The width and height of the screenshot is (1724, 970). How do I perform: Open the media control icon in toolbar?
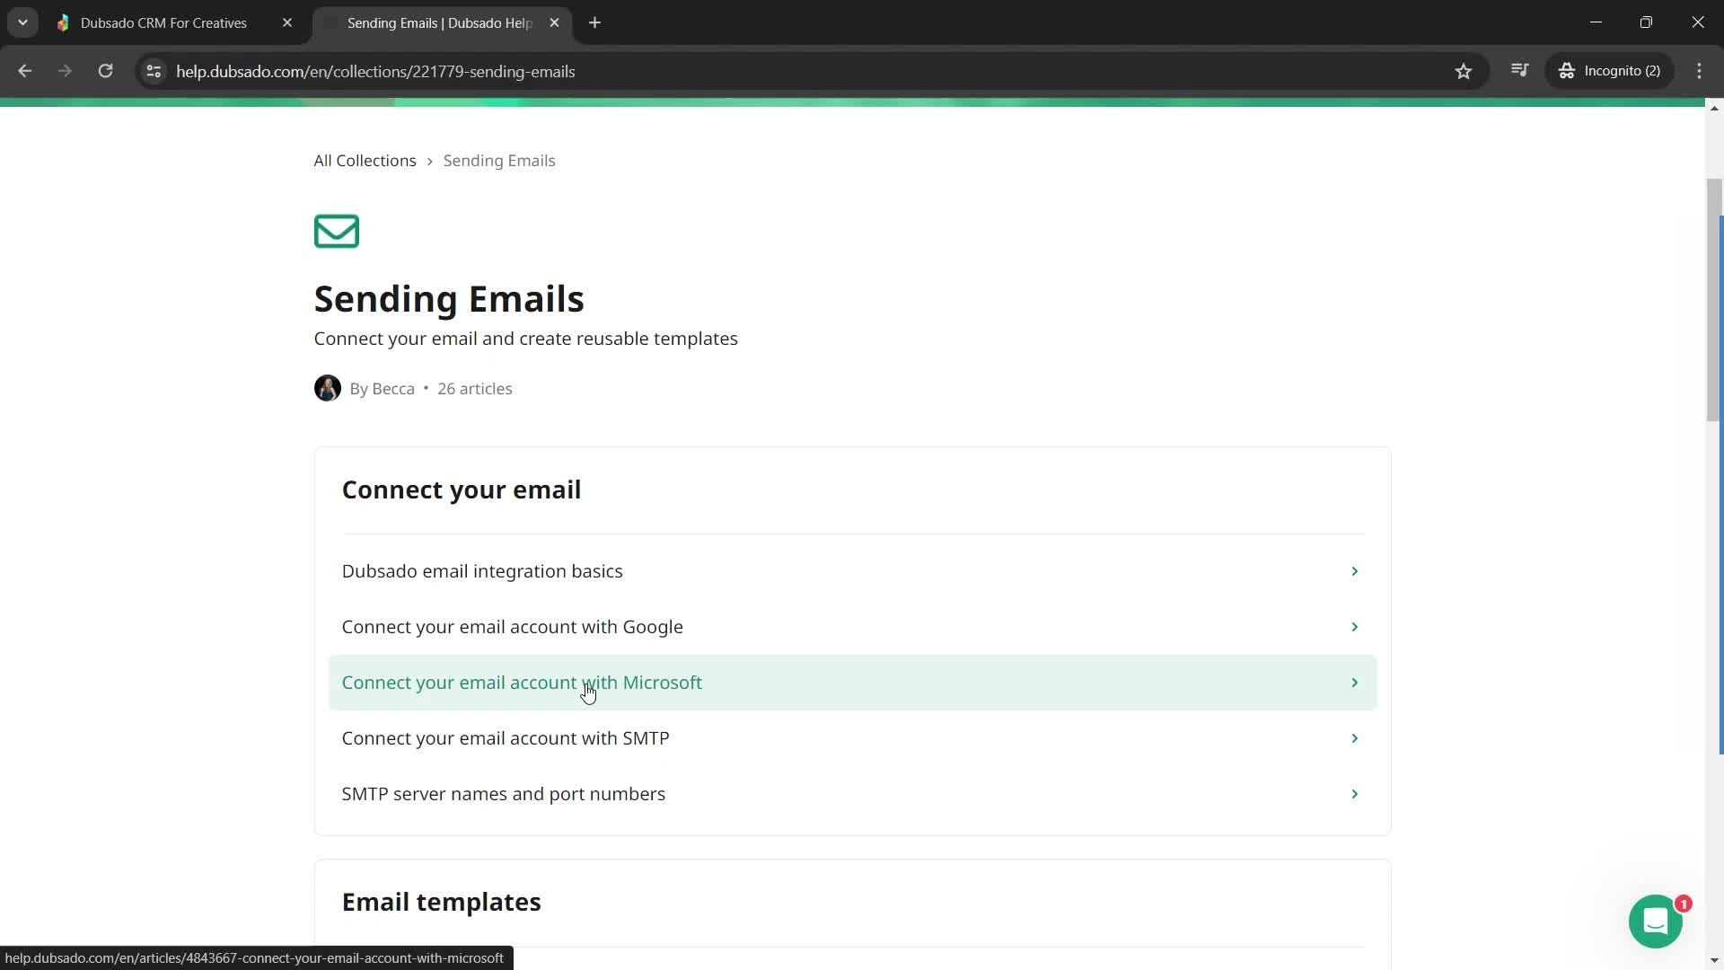point(1519,71)
